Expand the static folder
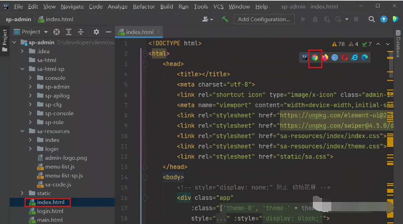This screenshot has height=224, width=403. pos(22,193)
